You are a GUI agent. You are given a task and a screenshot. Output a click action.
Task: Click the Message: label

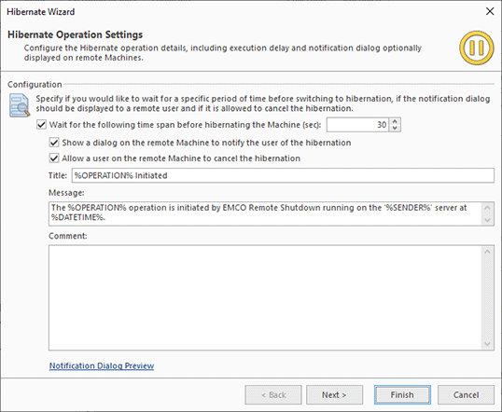click(x=66, y=193)
